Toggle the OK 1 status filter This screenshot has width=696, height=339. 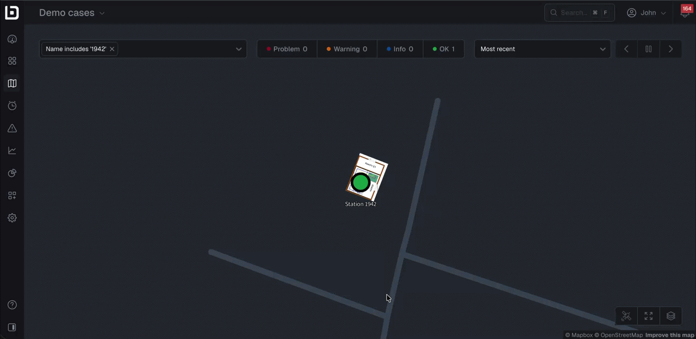(444, 49)
